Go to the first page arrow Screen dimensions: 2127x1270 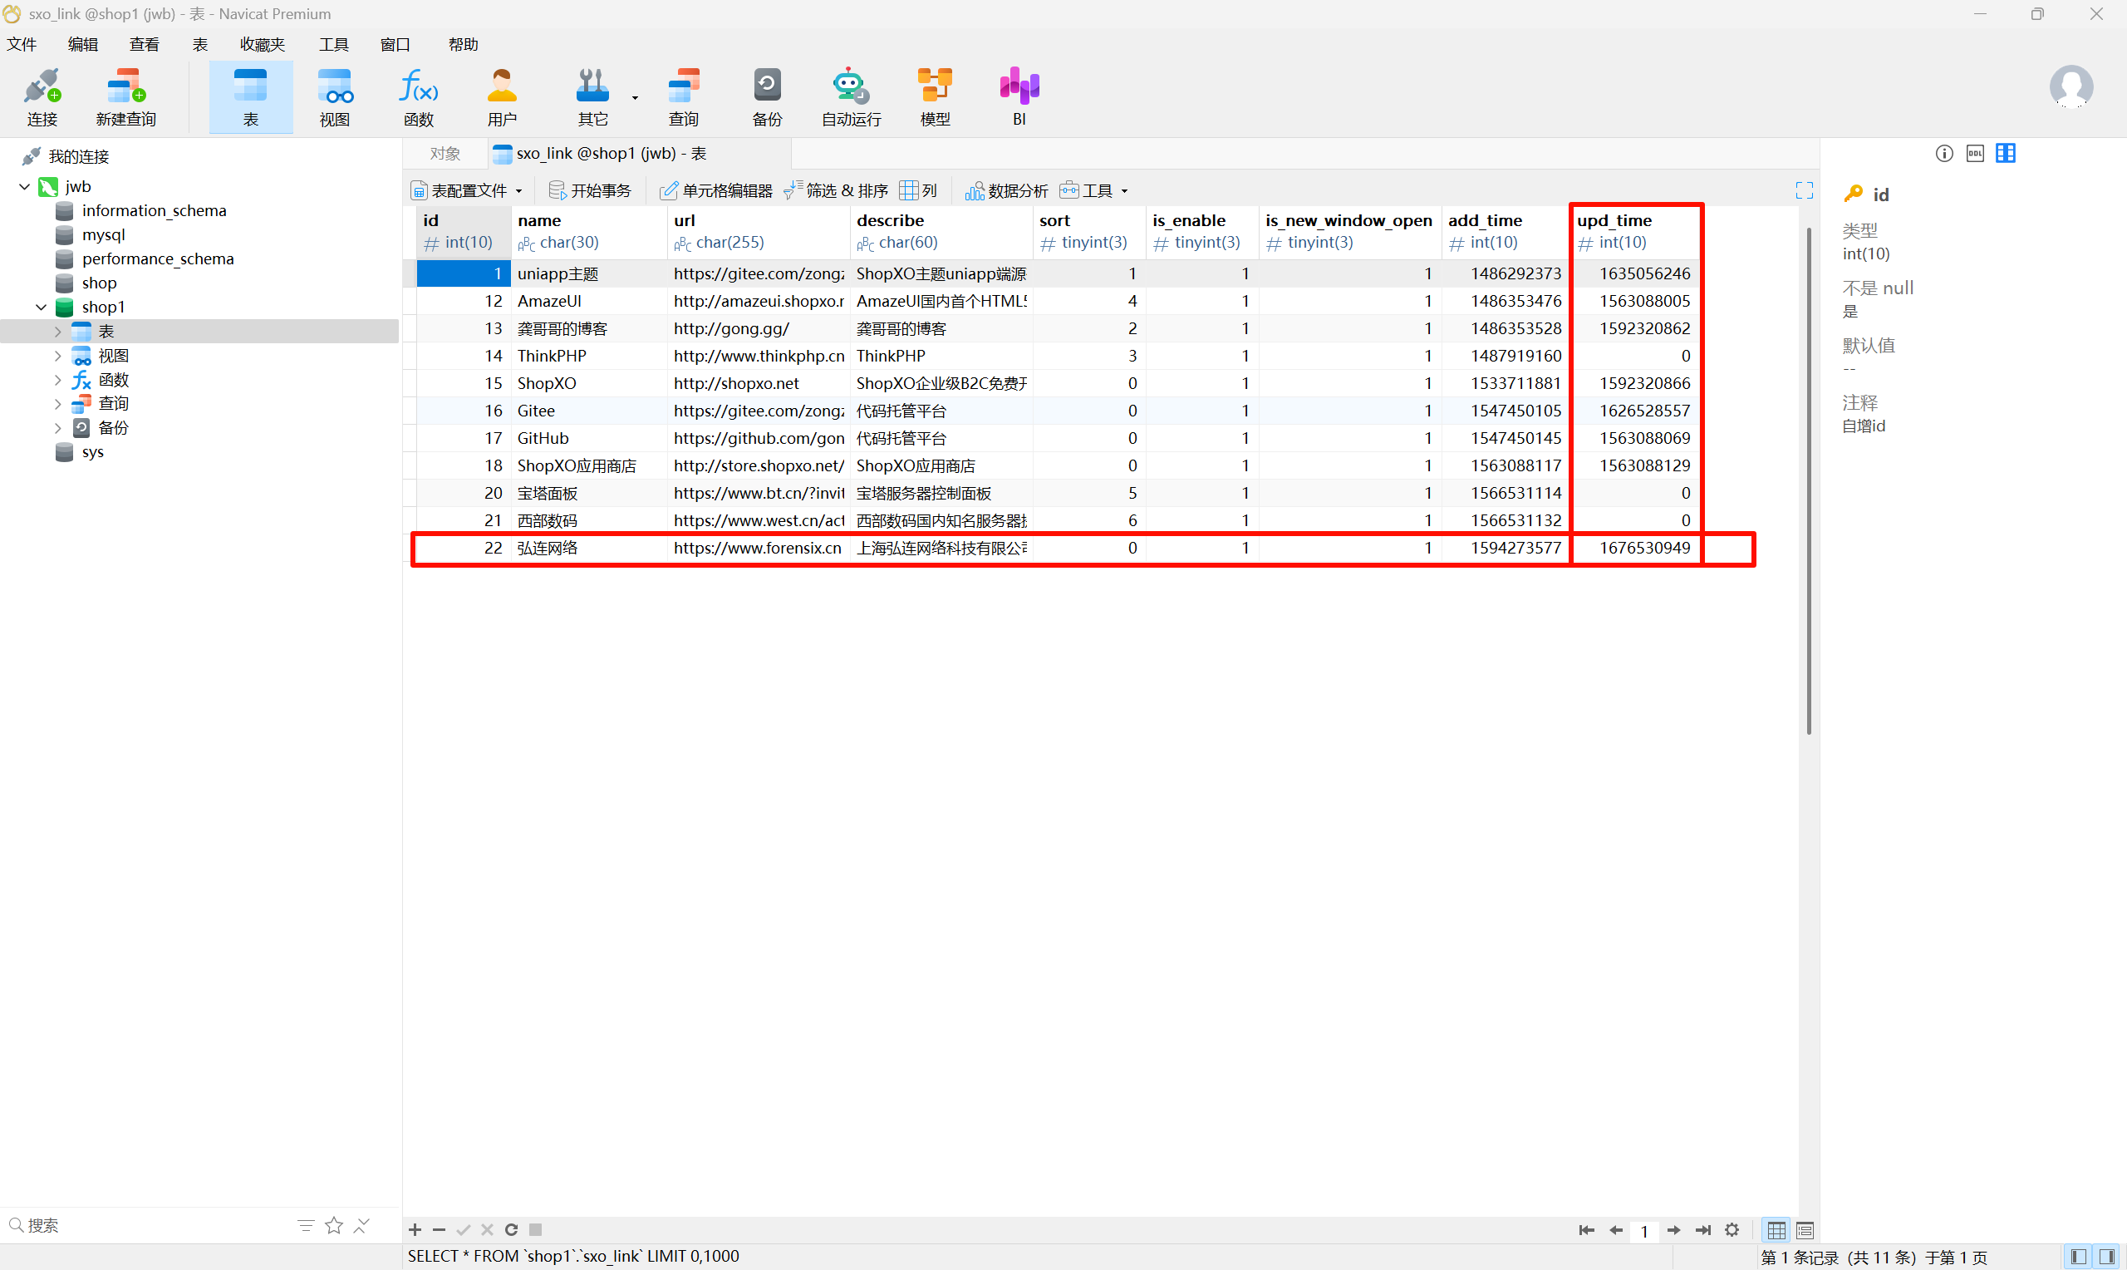1586,1230
